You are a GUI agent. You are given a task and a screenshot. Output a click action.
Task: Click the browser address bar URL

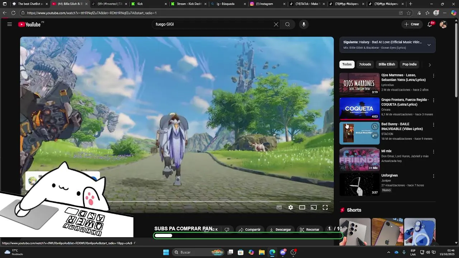92,13
